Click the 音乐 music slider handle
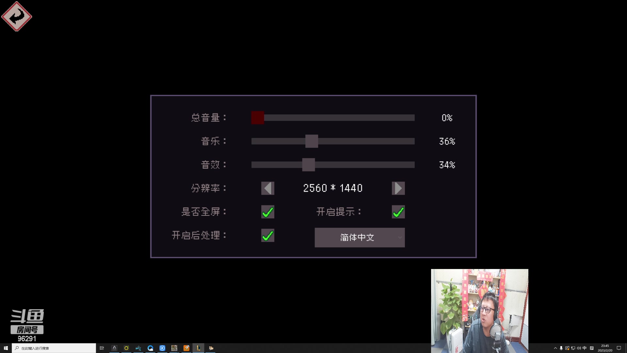 pos(311,141)
